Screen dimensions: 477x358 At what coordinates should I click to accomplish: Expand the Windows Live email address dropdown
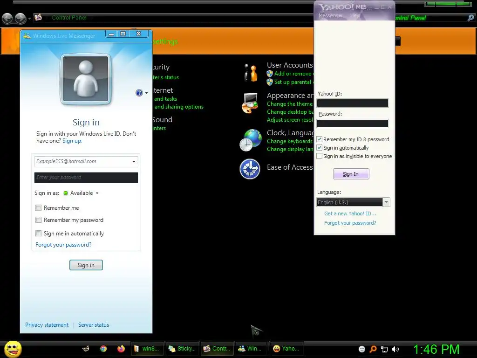click(134, 162)
